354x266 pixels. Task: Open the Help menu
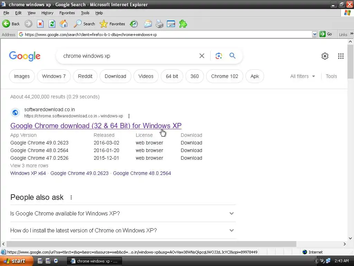click(x=99, y=13)
